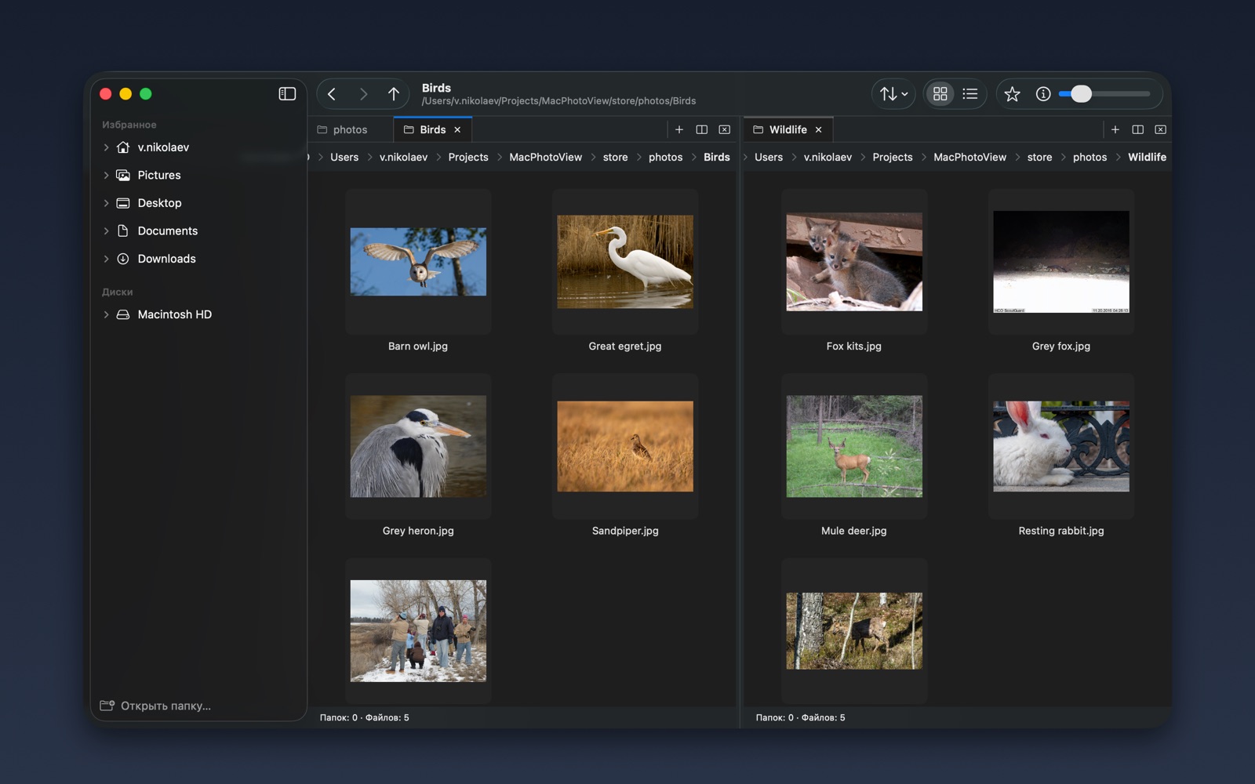Select the Resting rabbit.jpg thumbnail
The image size is (1255, 784).
[1061, 446]
